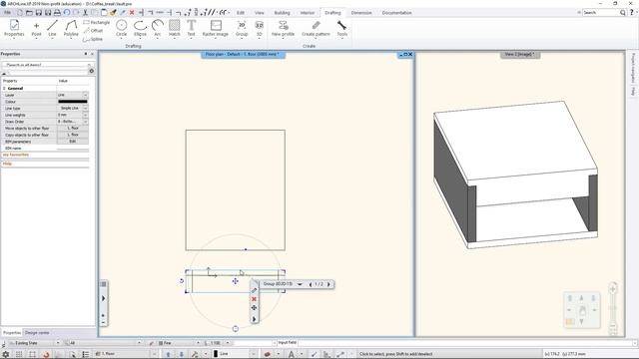639x359 pixels.
Task: Insert a Raster image
Action: (x=216, y=28)
